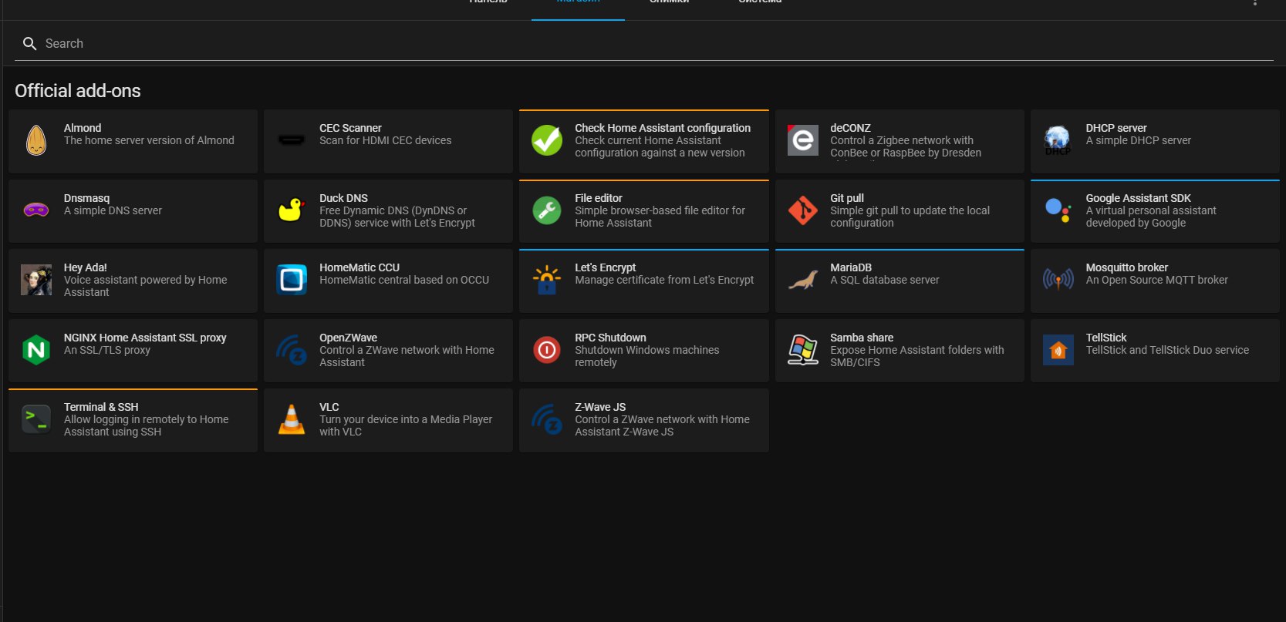Click the NGINX green hexagon icon
The image size is (1286, 622).
click(36, 350)
